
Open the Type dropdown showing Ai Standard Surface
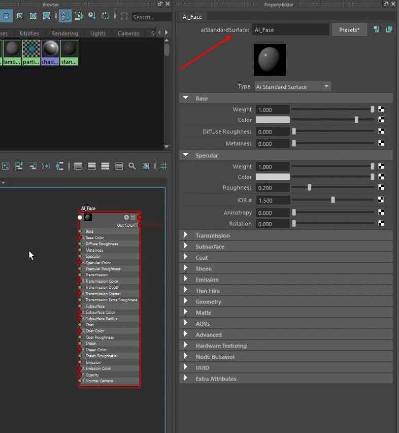point(292,87)
